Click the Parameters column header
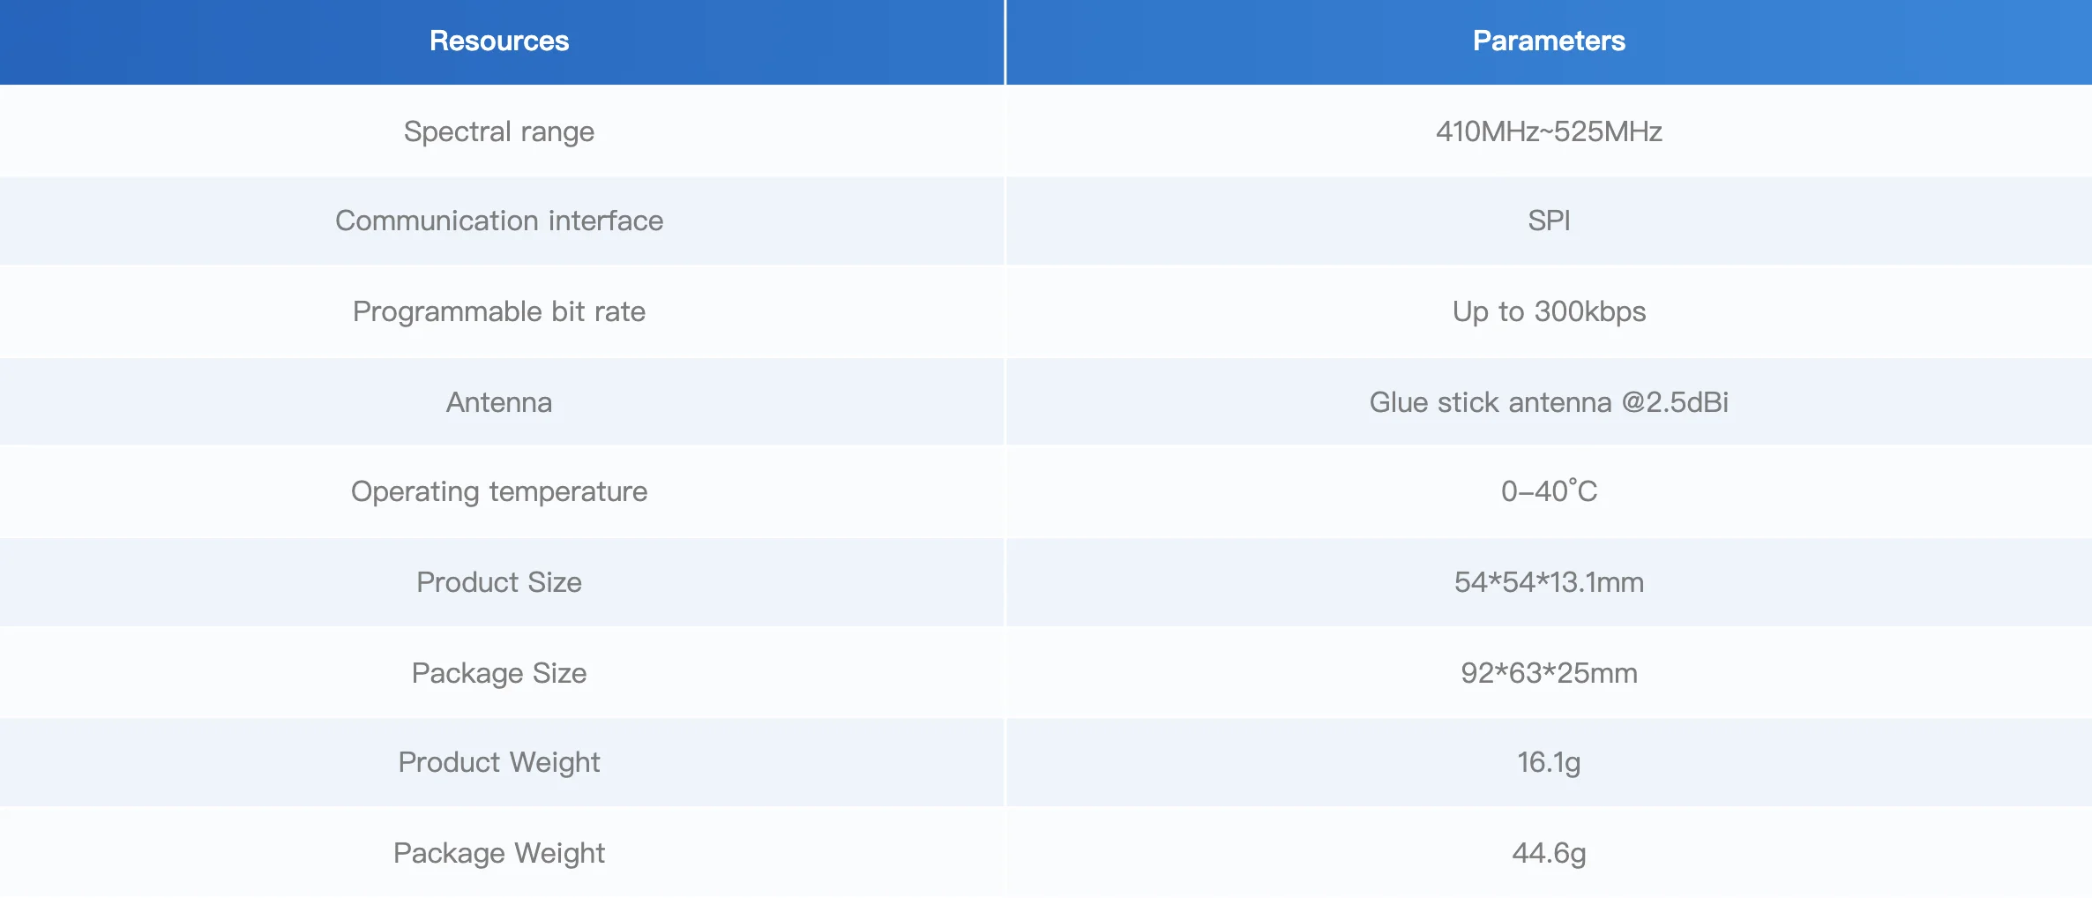The height and width of the screenshot is (898, 2092). (x=1549, y=41)
